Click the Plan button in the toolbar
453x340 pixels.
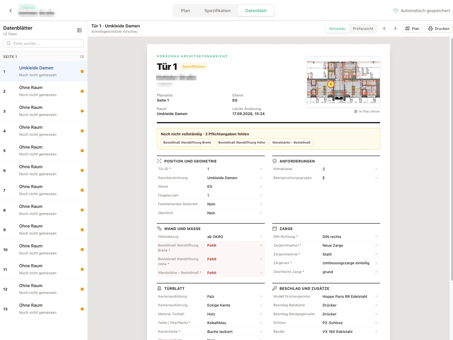pyautogui.click(x=412, y=29)
